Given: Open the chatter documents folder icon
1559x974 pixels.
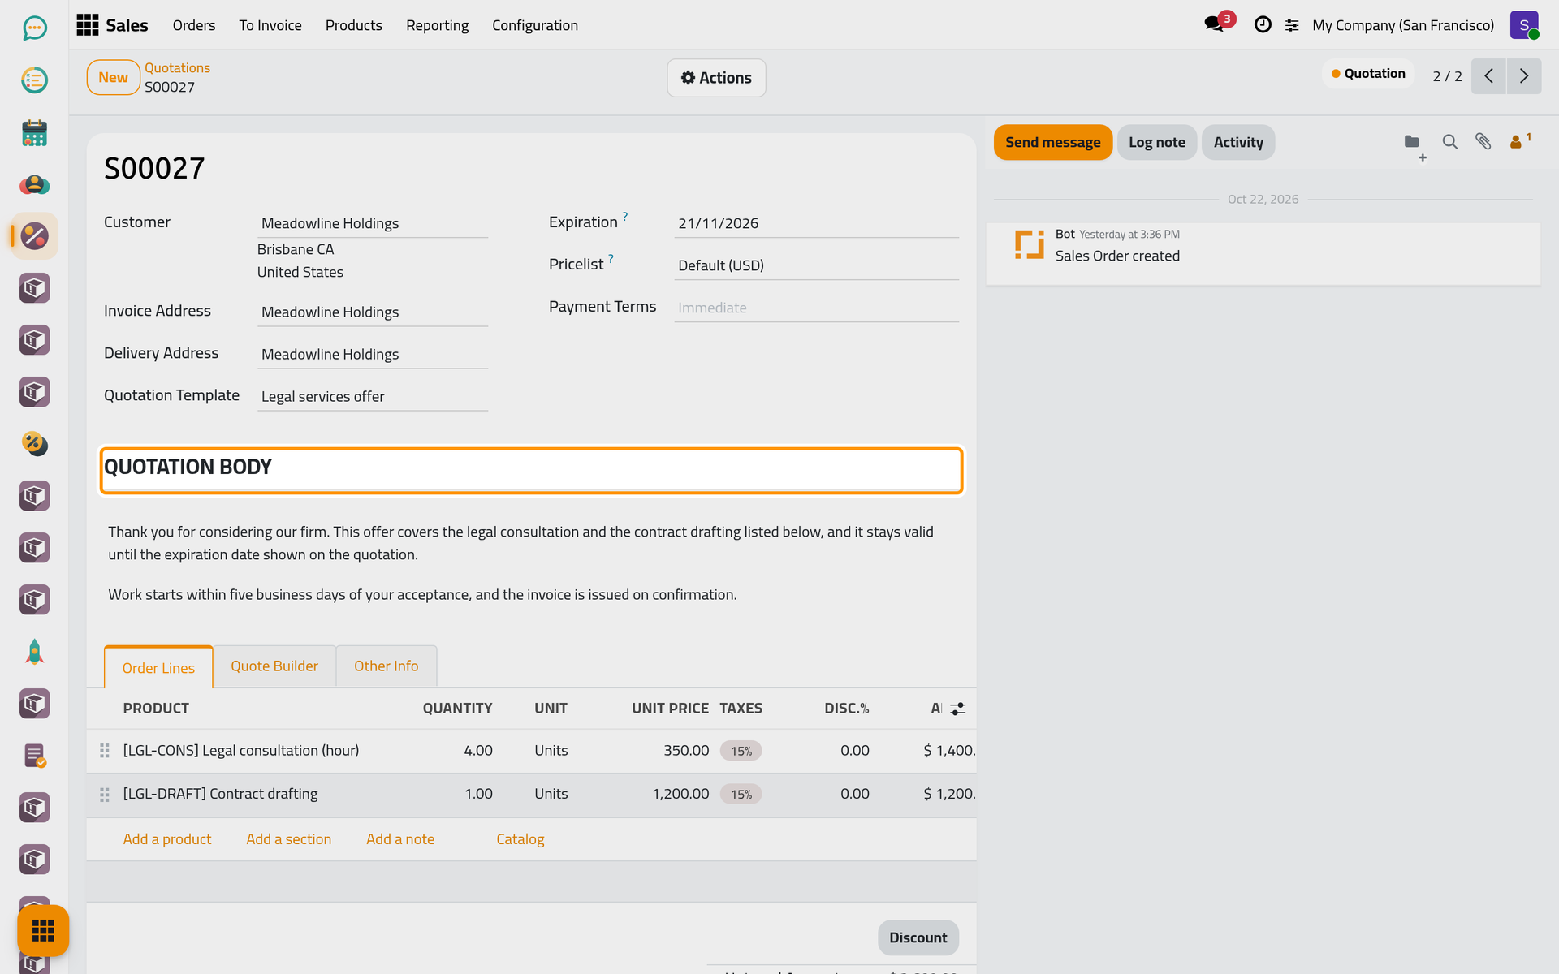Looking at the screenshot, I should click(1414, 144).
